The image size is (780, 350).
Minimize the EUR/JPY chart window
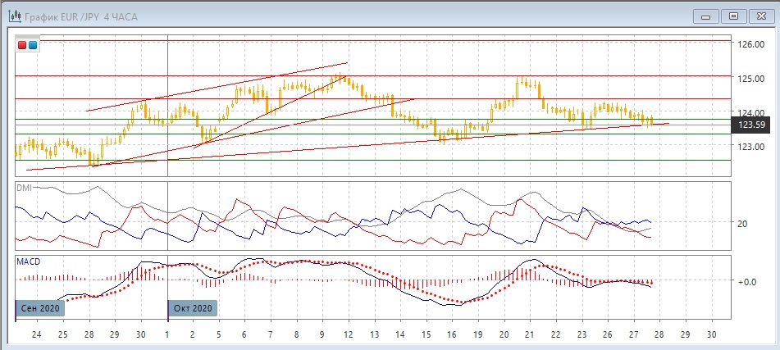coord(707,16)
